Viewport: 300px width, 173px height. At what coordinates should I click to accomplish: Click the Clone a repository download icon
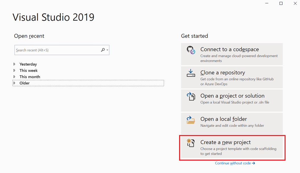[191, 73]
